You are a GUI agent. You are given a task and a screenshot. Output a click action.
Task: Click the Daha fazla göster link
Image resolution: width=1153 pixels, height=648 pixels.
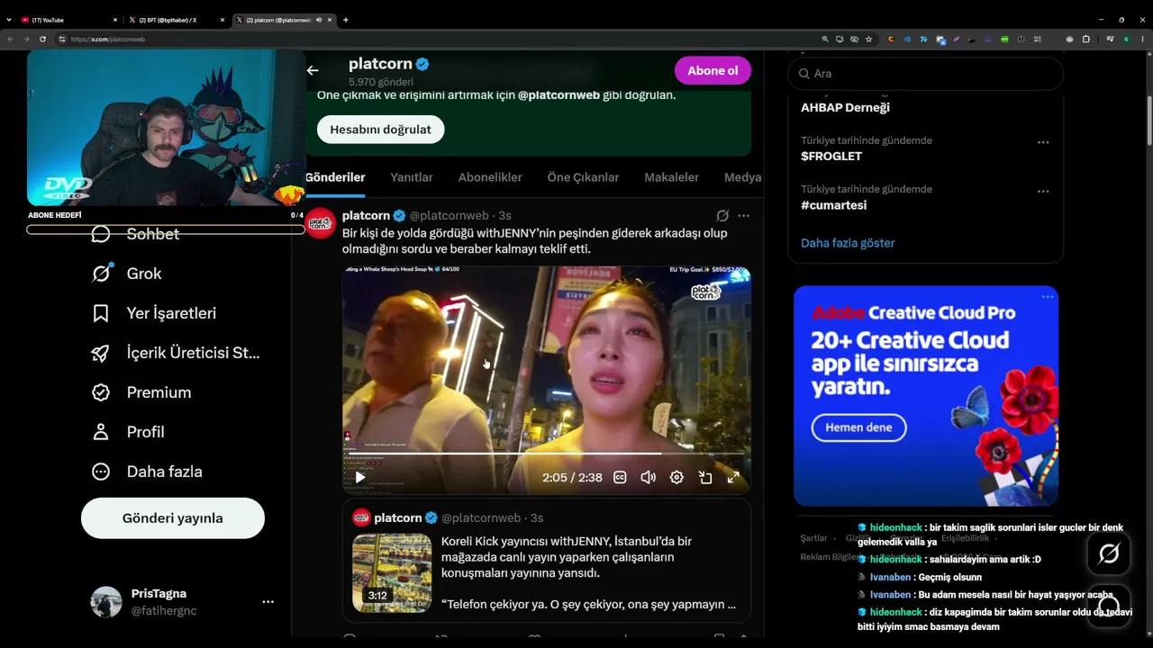(848, 243)
